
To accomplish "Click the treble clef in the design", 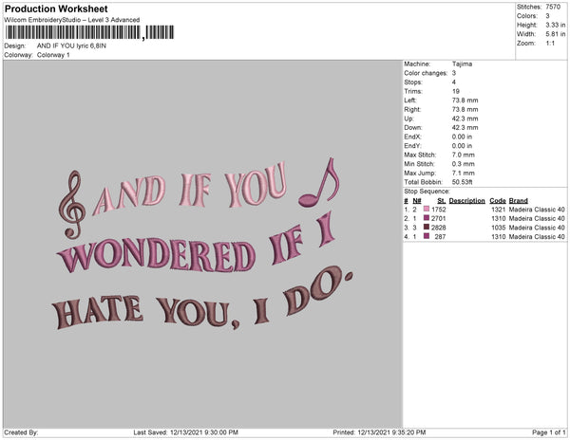I will [72, 205].
